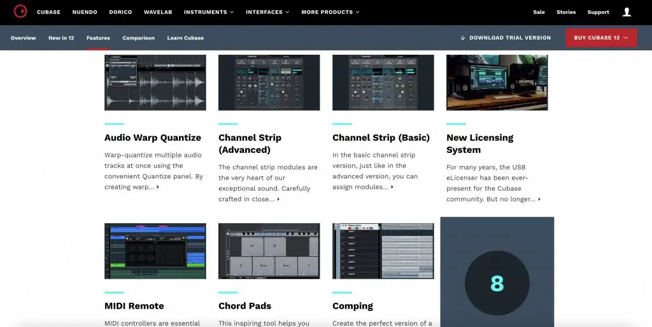The height and width of the screenshot is (327, 652).
Task: Click the MIDI Remote thumbnail
Action: pos(155,251)
